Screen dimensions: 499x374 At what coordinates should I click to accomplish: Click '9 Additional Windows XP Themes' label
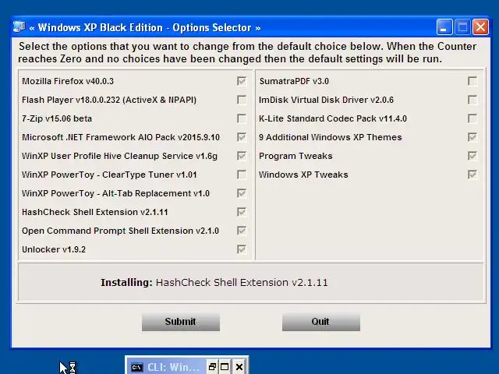pos(331,137)
